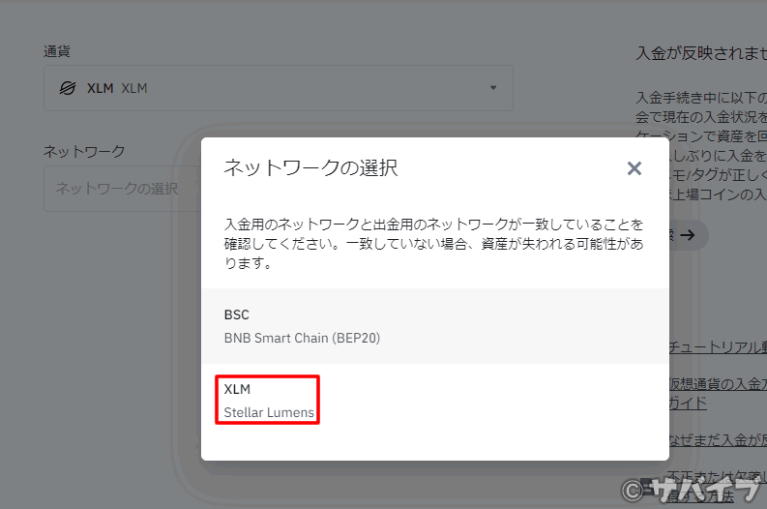Click the なぜまだ入金が link

717,440
